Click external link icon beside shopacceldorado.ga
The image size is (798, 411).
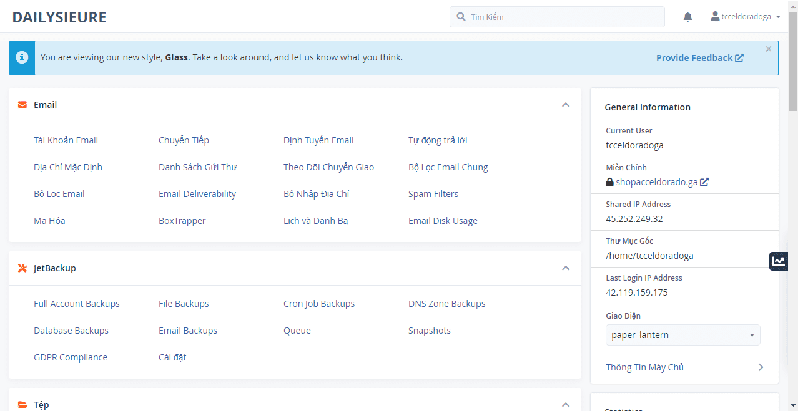704,182
